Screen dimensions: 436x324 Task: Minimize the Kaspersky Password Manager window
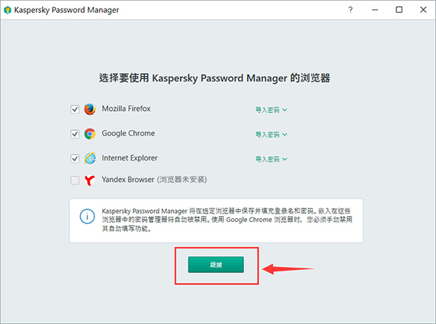(x=375, y=10)
